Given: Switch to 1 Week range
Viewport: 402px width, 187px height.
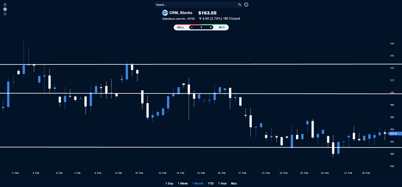Looking at the screenshot, I should (183, 183).
